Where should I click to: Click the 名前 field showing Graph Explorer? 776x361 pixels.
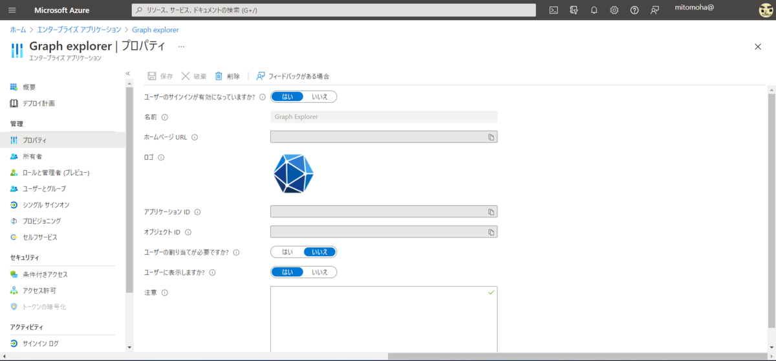[x=384, y=117]
